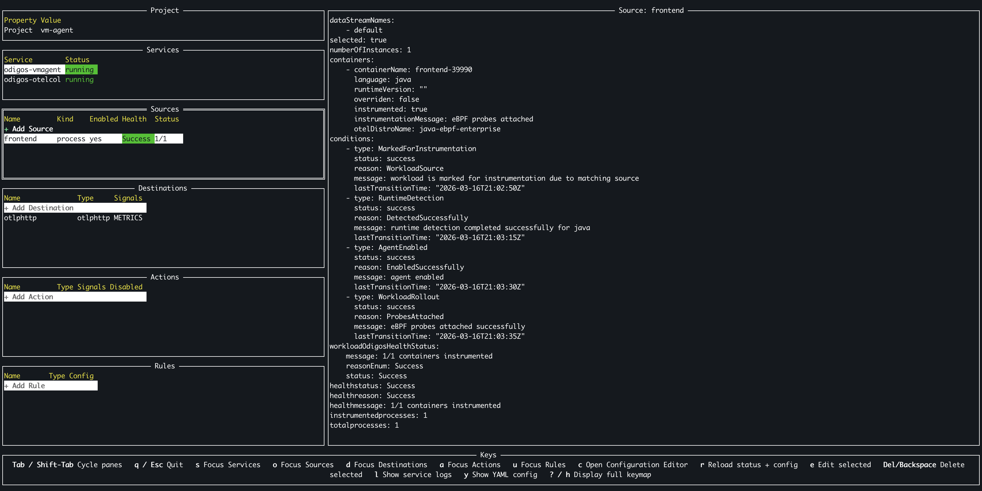Focus the Services pane title
Screen dimensions: 982x491
(x=163, y=50)
